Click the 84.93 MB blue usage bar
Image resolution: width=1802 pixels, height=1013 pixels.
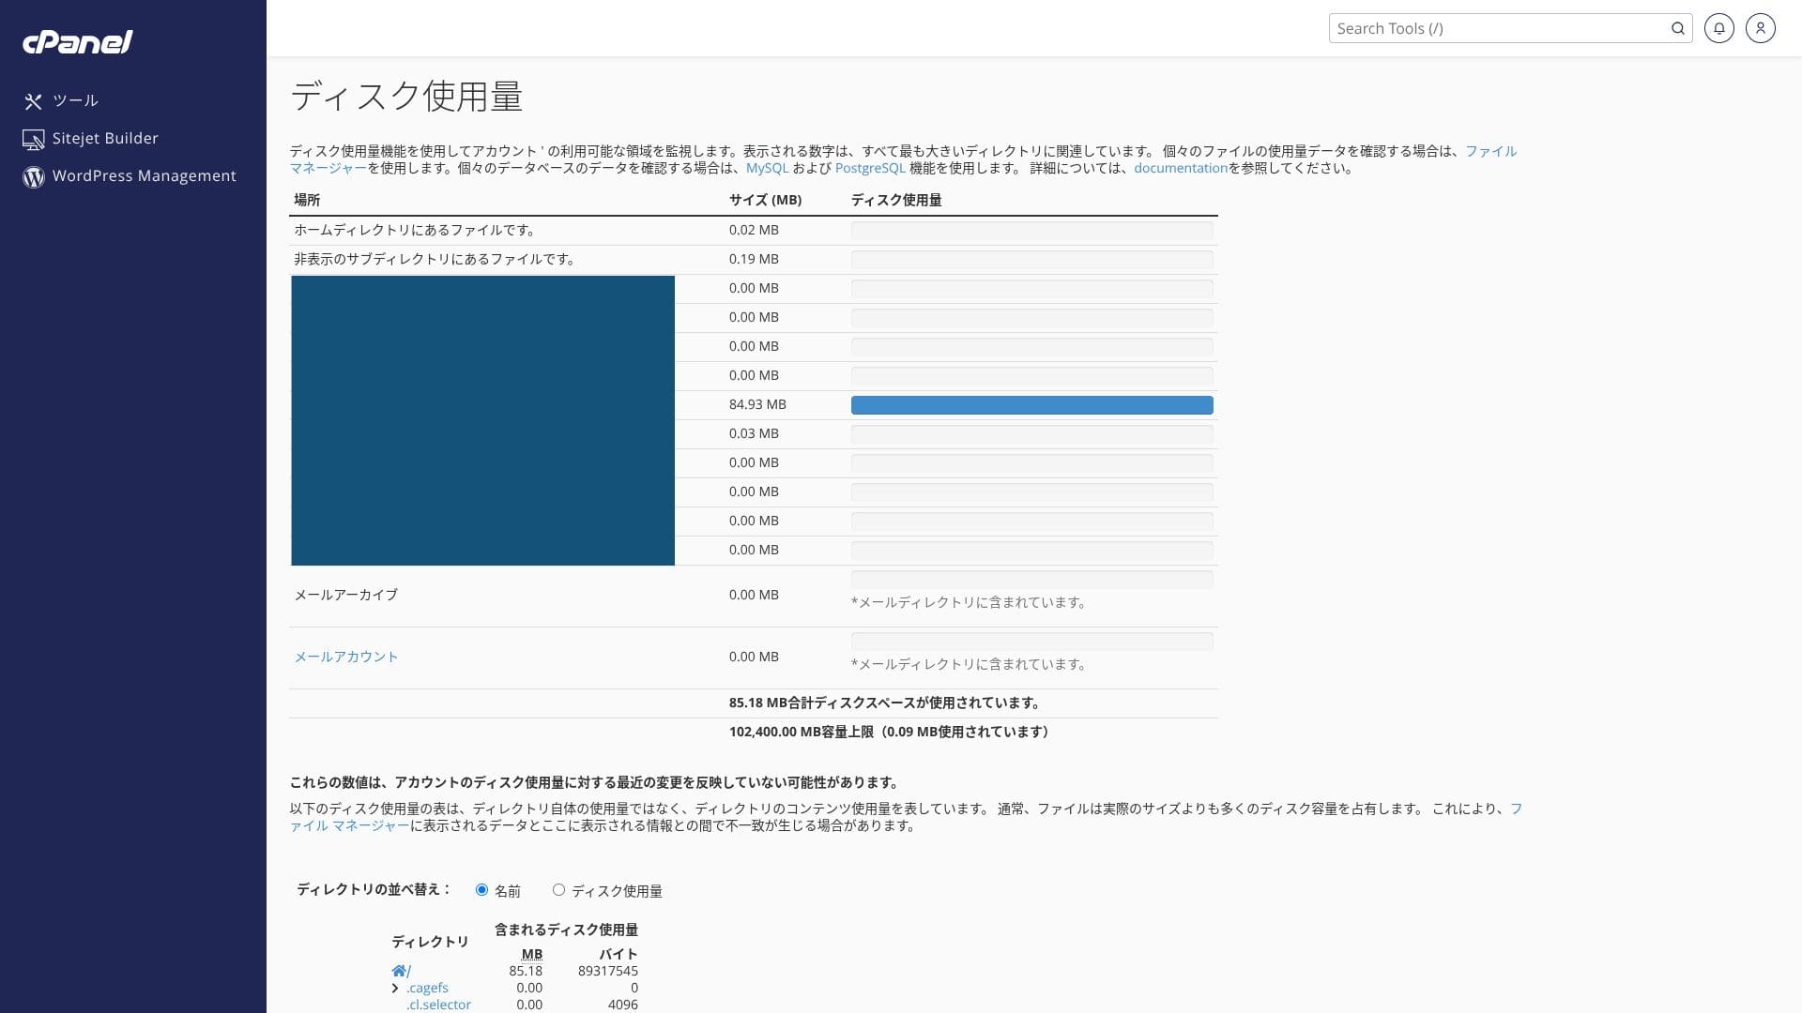click(x=1031, y=405)
